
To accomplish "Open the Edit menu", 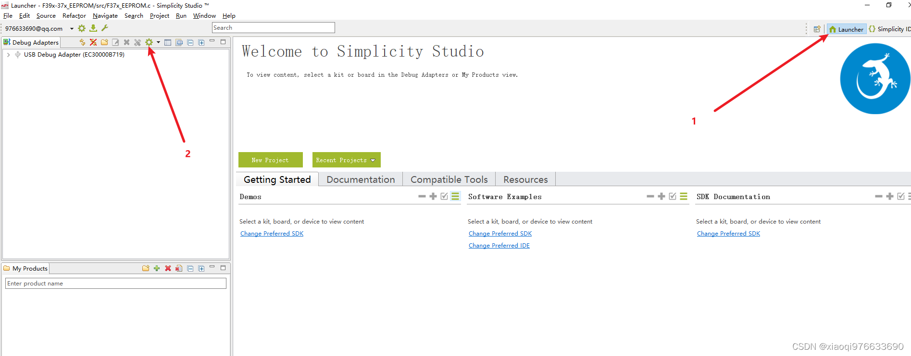I will (25, 16).
